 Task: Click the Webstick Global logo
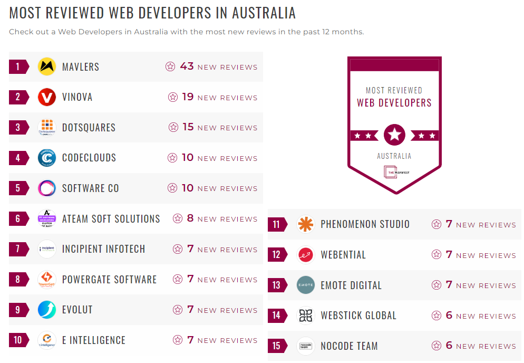(305, 315)
